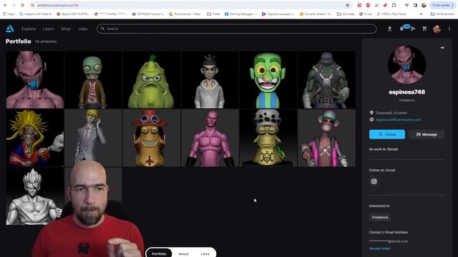This screenshot has width=458, height=257.
Task: Open the Chrome side panel icon
Action: (x=415, y=5)
